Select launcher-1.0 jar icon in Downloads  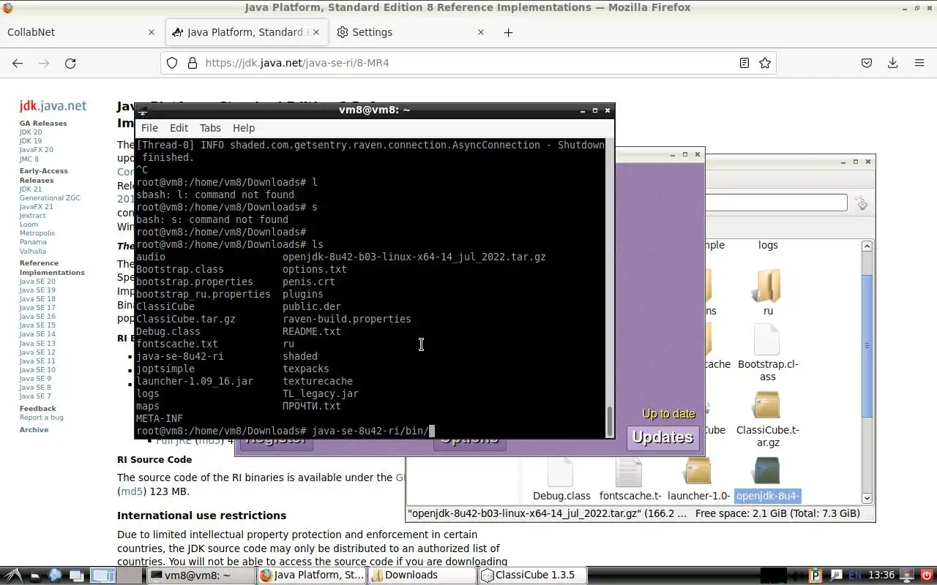click(x=698, y=471)
